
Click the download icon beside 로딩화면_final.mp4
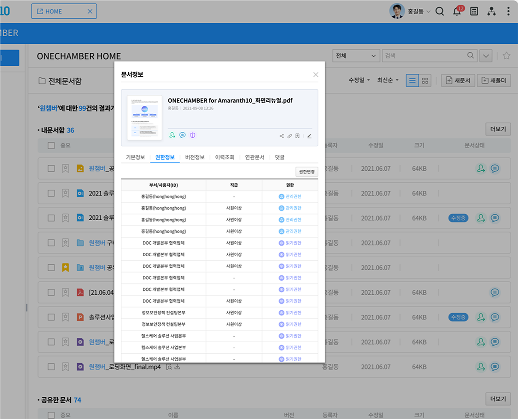(x=178, y=366)
